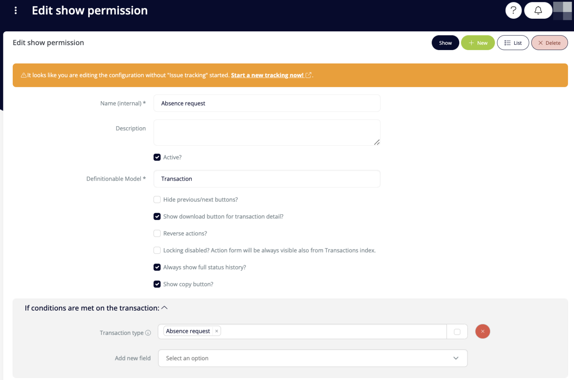Open Definitionable Model Transaction selector
This screenshot has height=380, width=574.
pos(267,179)
